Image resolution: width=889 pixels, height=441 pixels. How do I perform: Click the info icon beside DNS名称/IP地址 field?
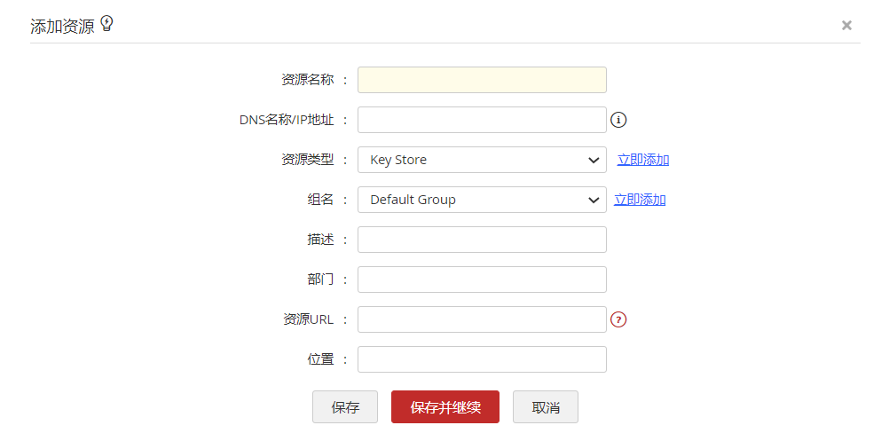click(x=619, y=120)
